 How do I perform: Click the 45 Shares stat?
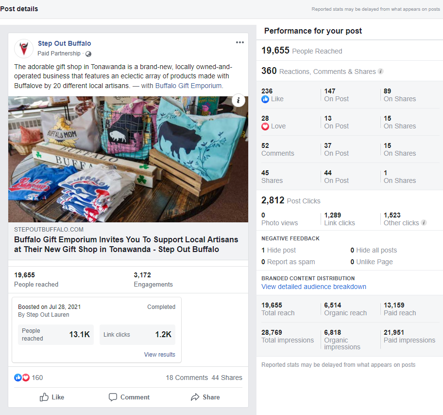(272, 177)
